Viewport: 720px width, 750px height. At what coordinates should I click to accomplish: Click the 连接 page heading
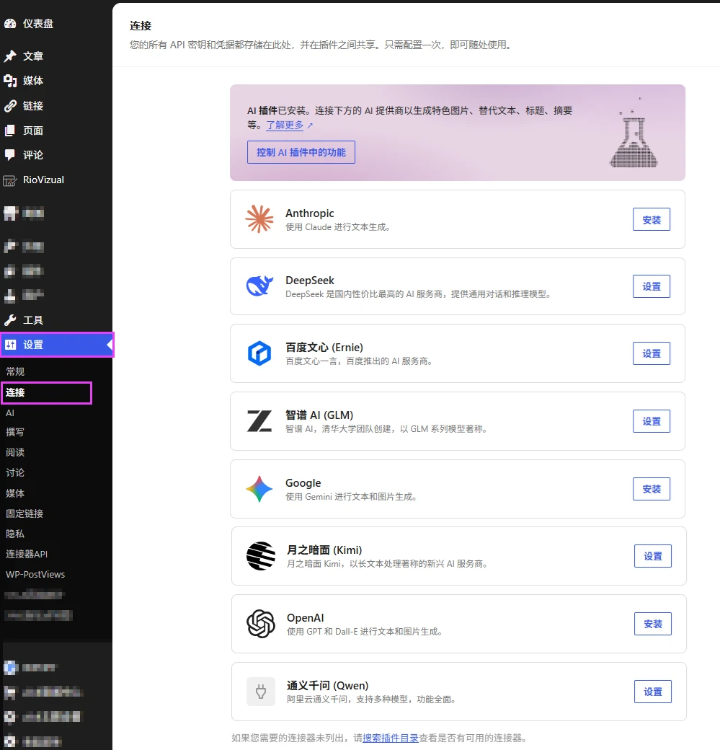pos(141,26)
